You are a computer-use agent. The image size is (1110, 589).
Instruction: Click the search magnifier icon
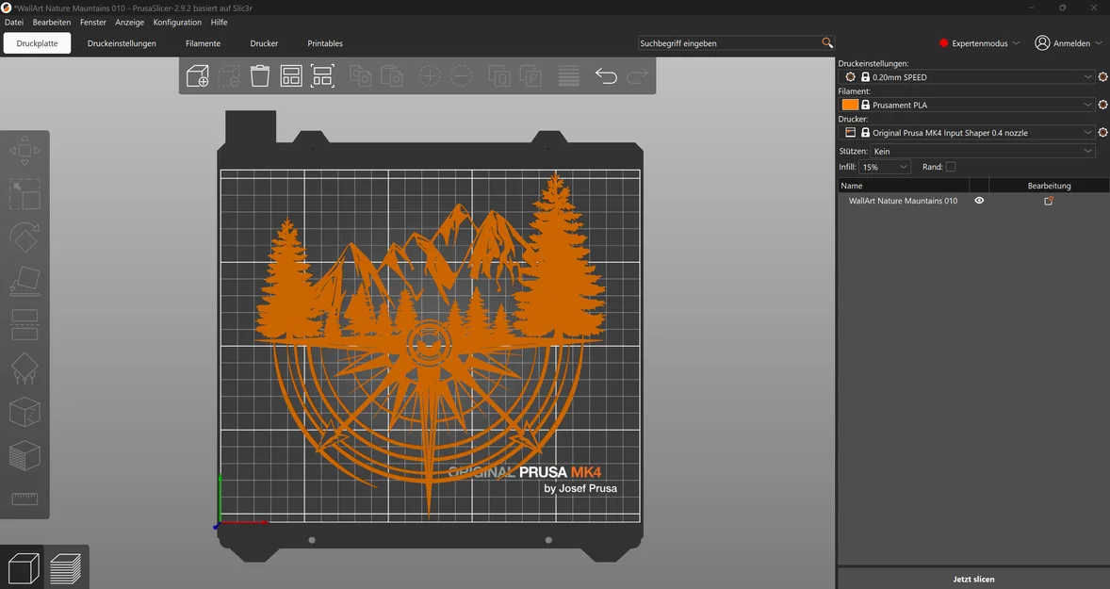(x=826, y=43)
